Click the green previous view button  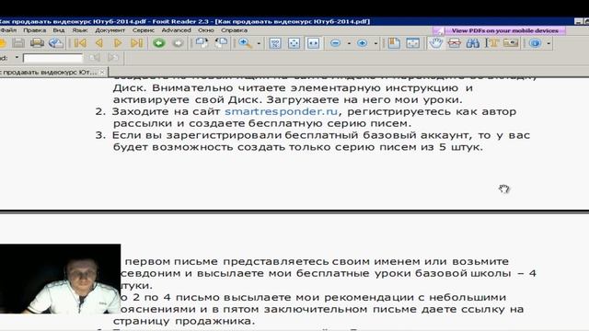click(x=159, y=43)
